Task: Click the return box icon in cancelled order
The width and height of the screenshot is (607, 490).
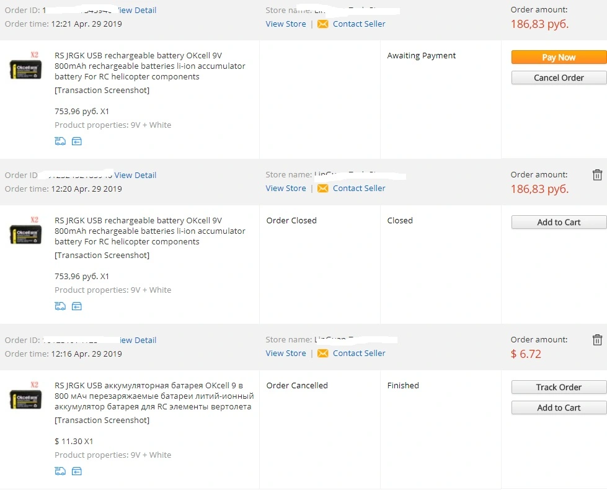Action: coord(77,471)
